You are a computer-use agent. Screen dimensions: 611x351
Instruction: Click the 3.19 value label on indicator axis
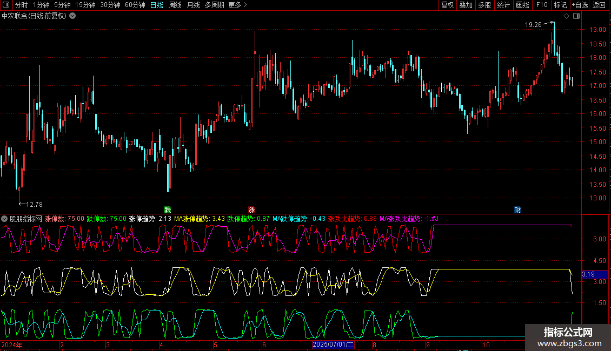[x=588, y=274]
